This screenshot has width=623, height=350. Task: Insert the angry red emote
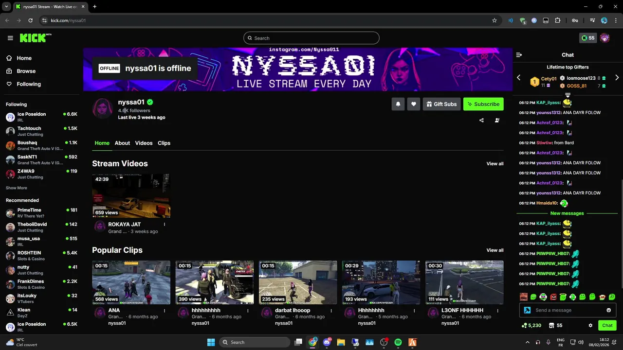(x=553, y=297)
